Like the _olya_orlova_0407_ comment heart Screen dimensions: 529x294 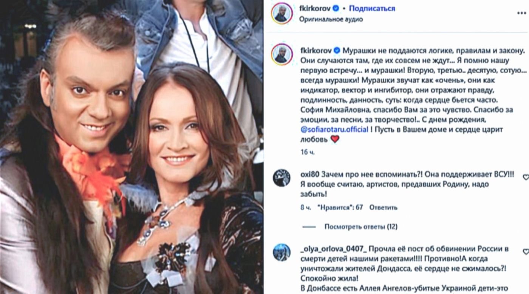pos(526,252)
